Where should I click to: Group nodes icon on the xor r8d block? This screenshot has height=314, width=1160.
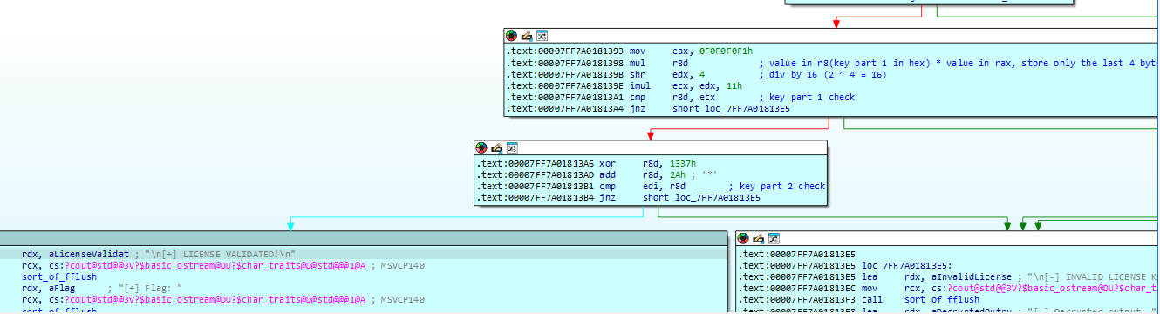pos(512,148)
